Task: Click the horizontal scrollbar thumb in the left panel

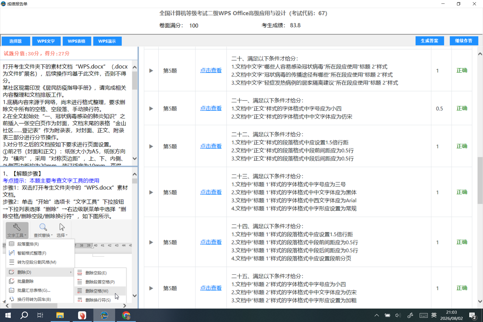Action: pyautogui.click(x=34, y=306)
